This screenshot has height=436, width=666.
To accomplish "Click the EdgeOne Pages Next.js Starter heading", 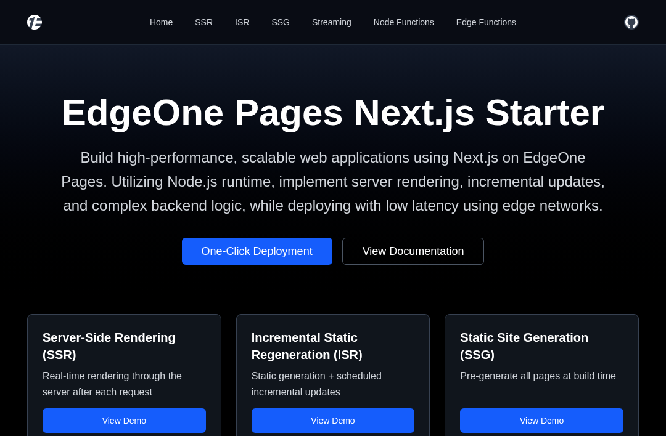I will [x=333, y=113].
